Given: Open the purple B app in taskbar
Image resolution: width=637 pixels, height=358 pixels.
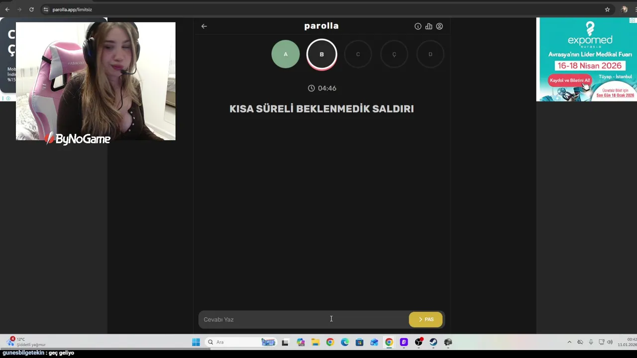Looking at the screenshot, I should (x=404, y=342).
